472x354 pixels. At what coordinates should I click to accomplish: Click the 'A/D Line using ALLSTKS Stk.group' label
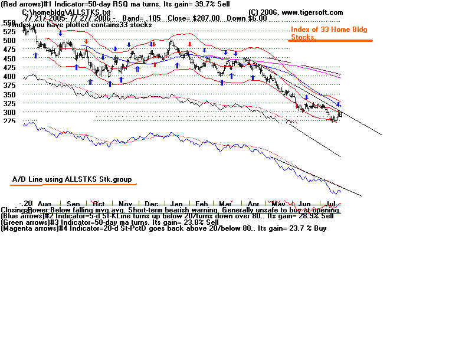(x=72, y=178)
